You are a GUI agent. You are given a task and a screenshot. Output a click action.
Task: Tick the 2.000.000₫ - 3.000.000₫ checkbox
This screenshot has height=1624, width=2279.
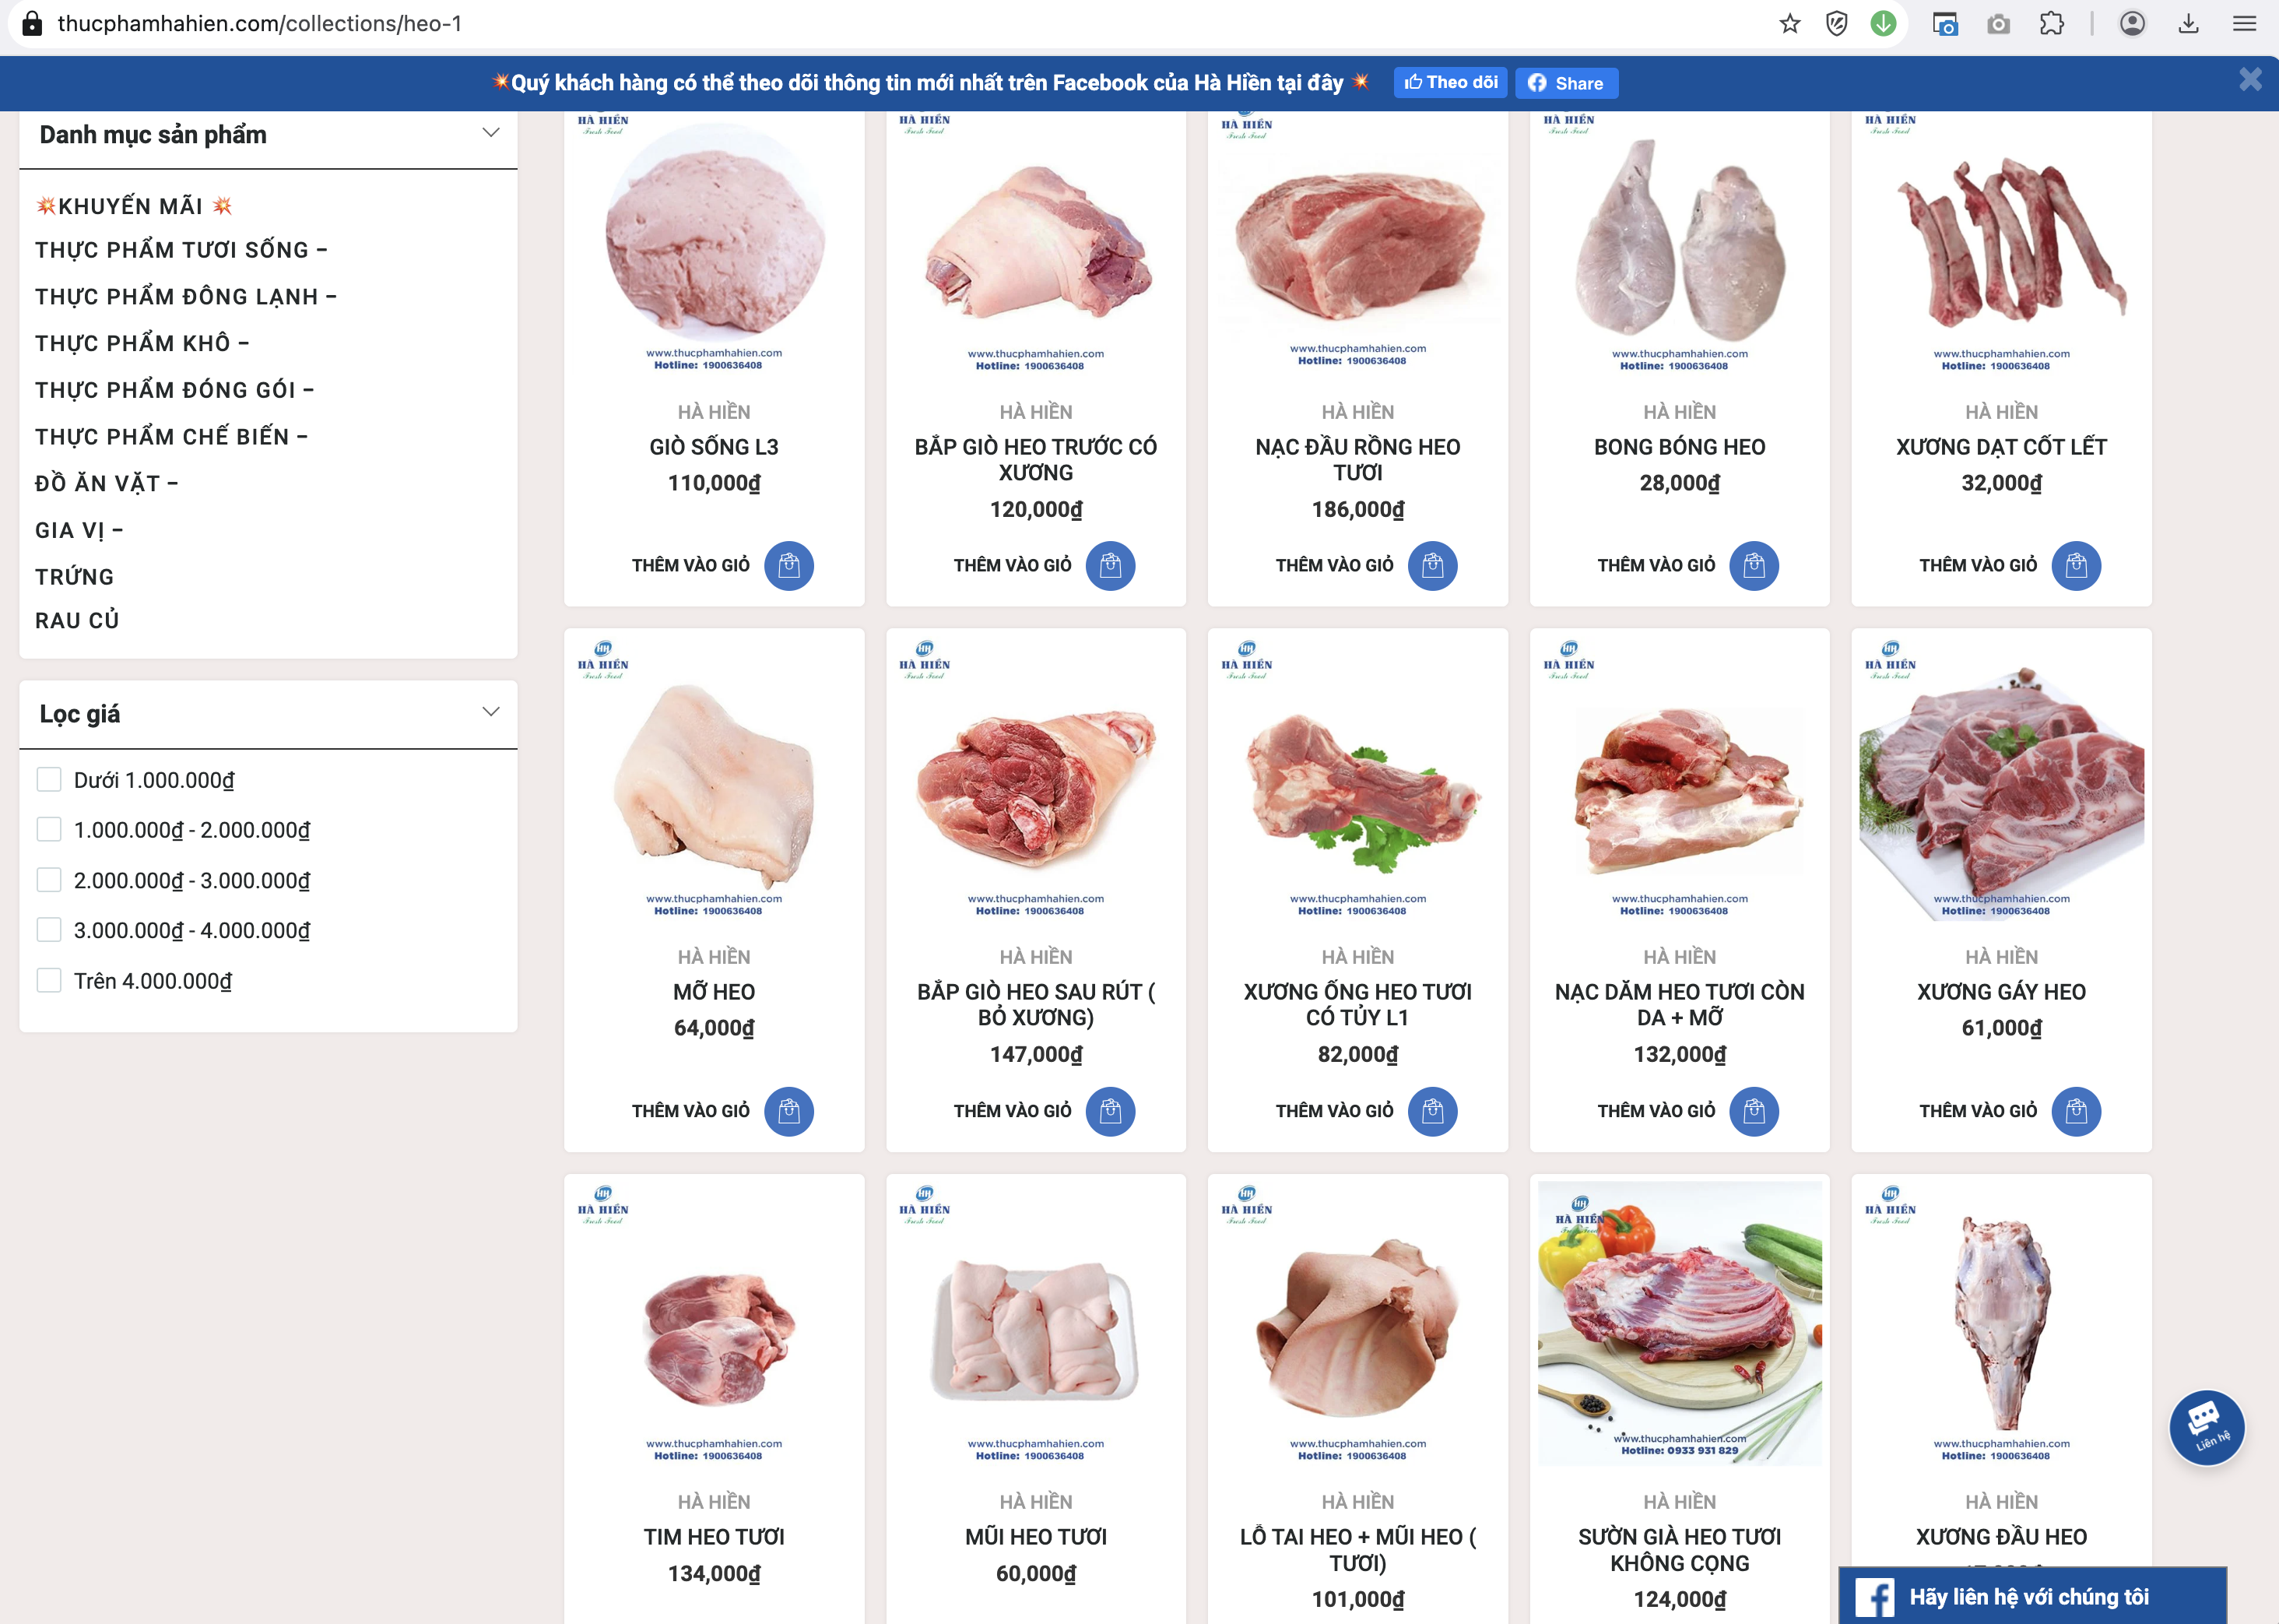click(x=49, y=880)
